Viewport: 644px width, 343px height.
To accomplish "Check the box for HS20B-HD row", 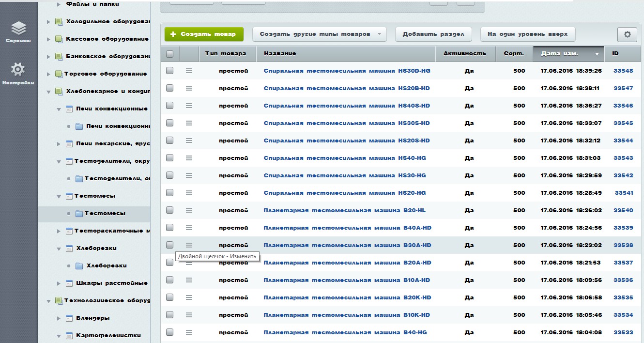I will point(169,88).
